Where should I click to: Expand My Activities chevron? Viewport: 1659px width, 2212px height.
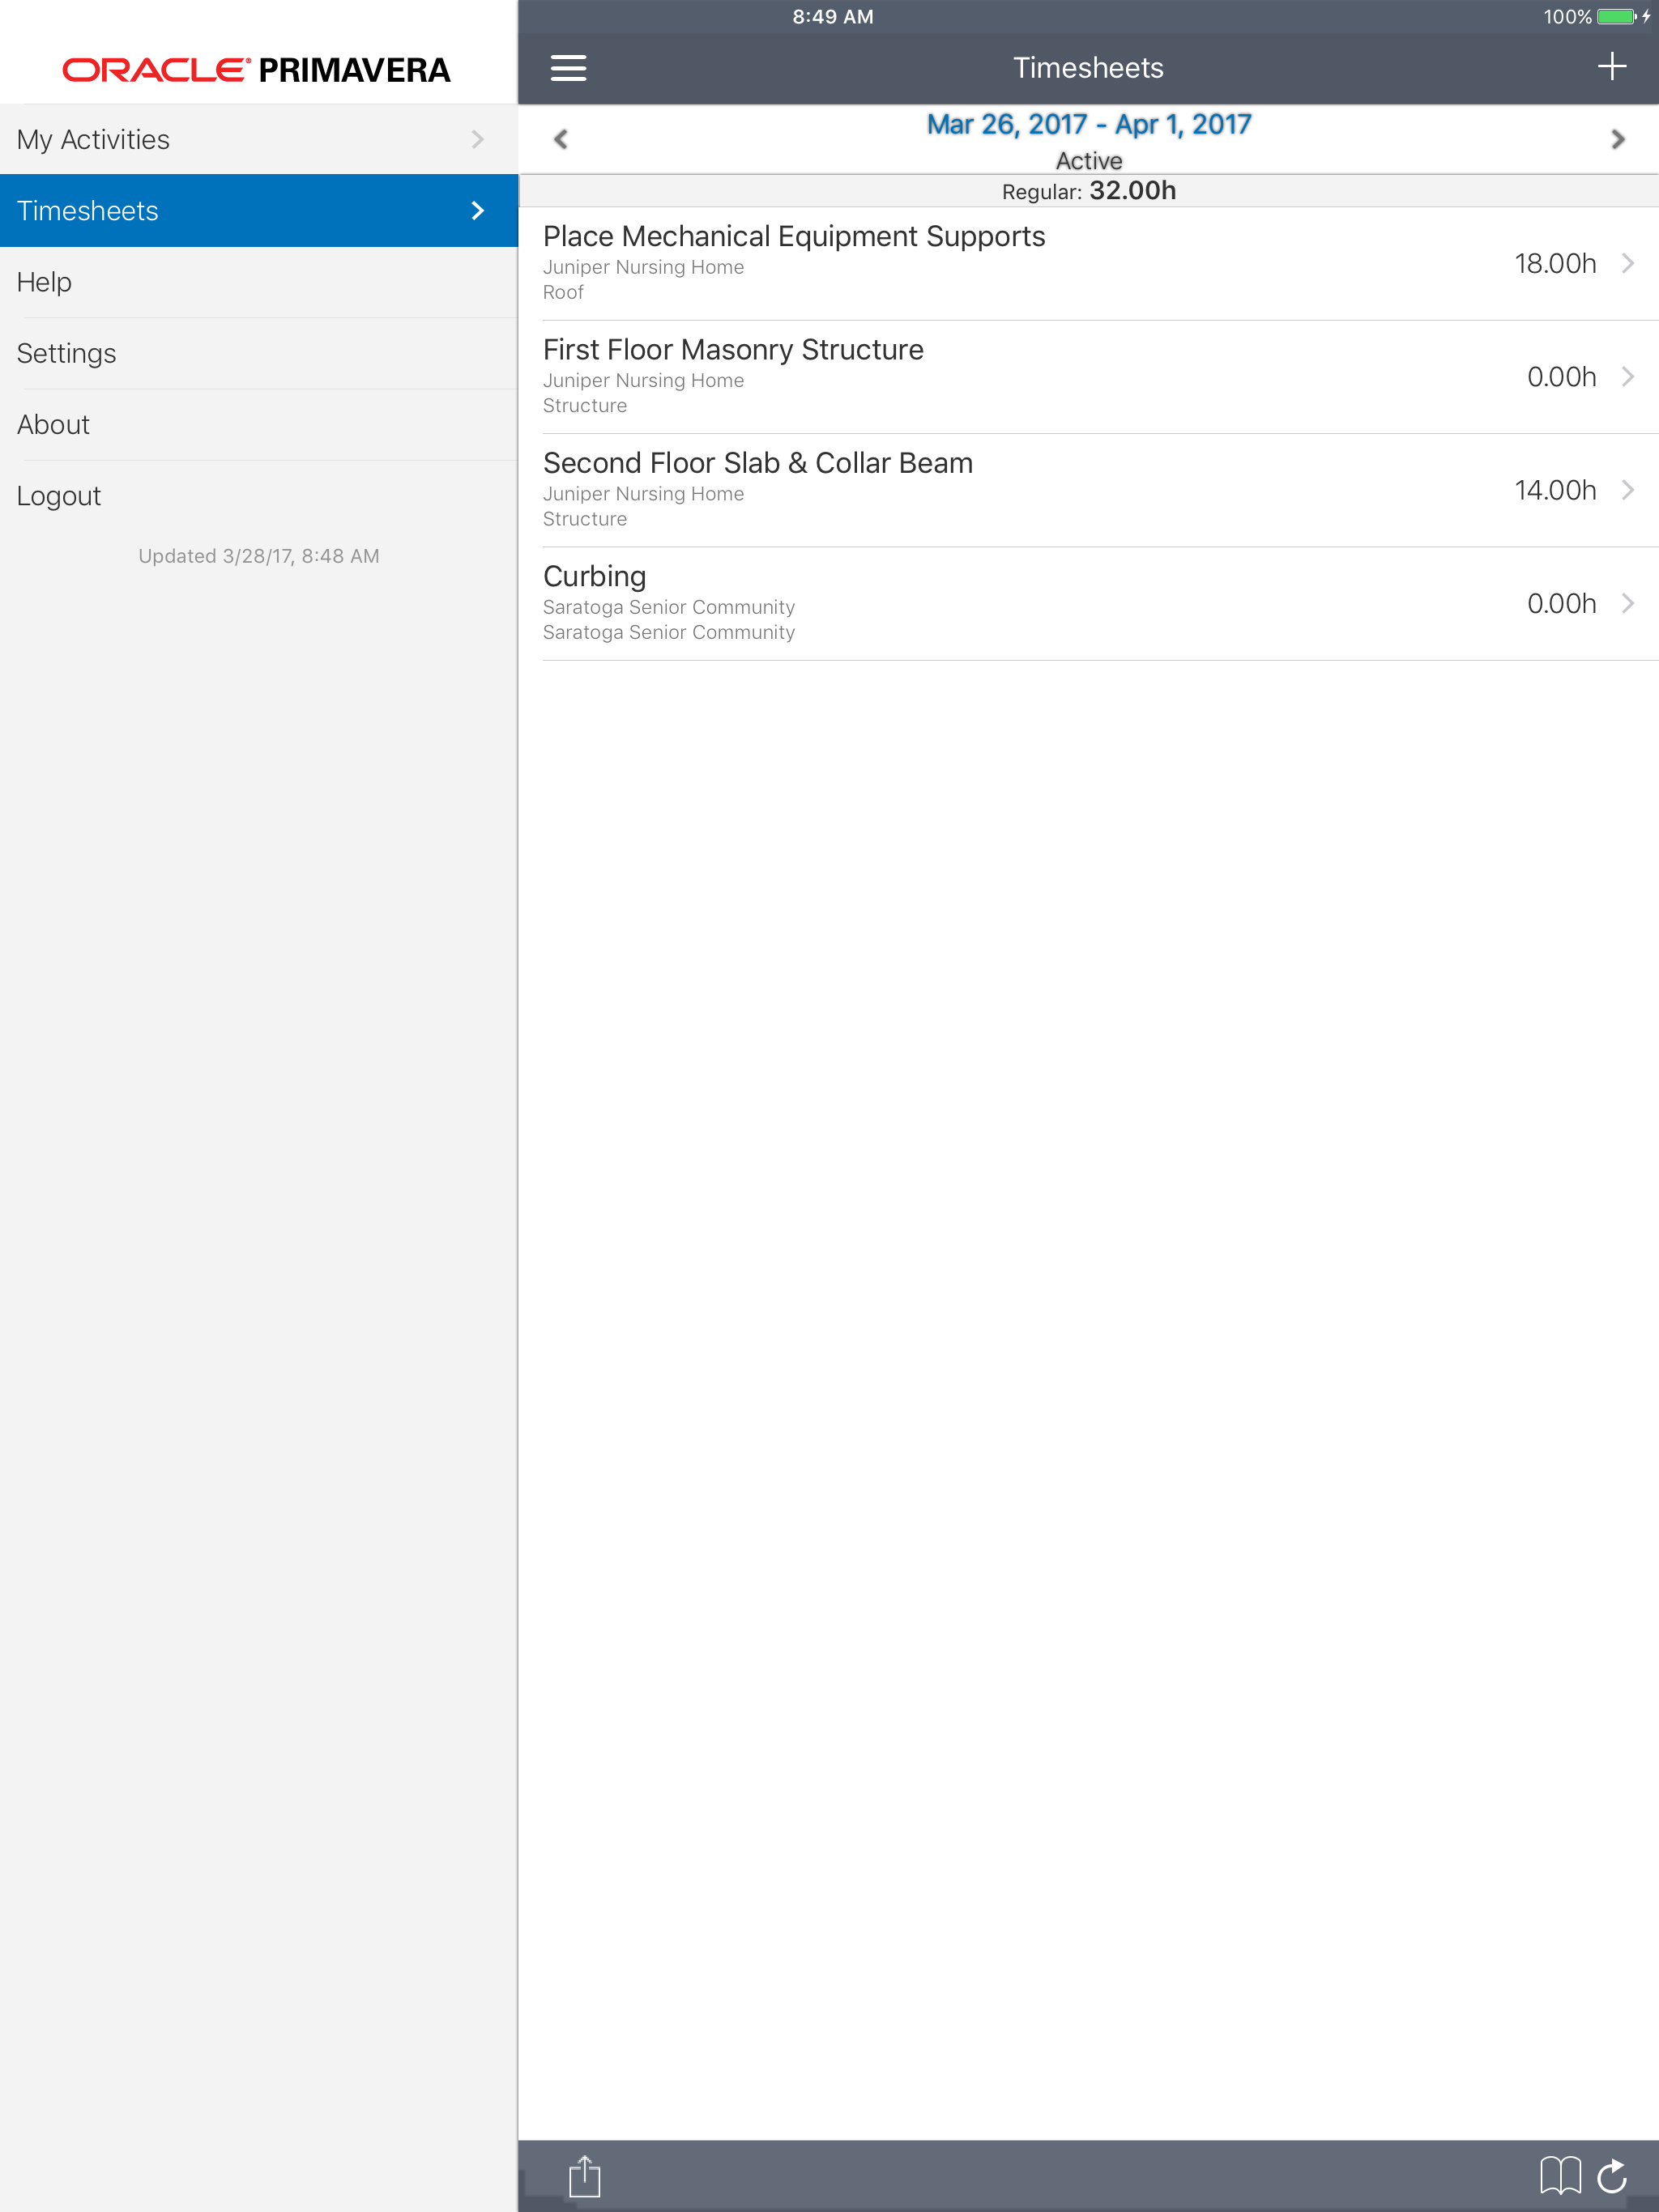(x=477, y=139)
